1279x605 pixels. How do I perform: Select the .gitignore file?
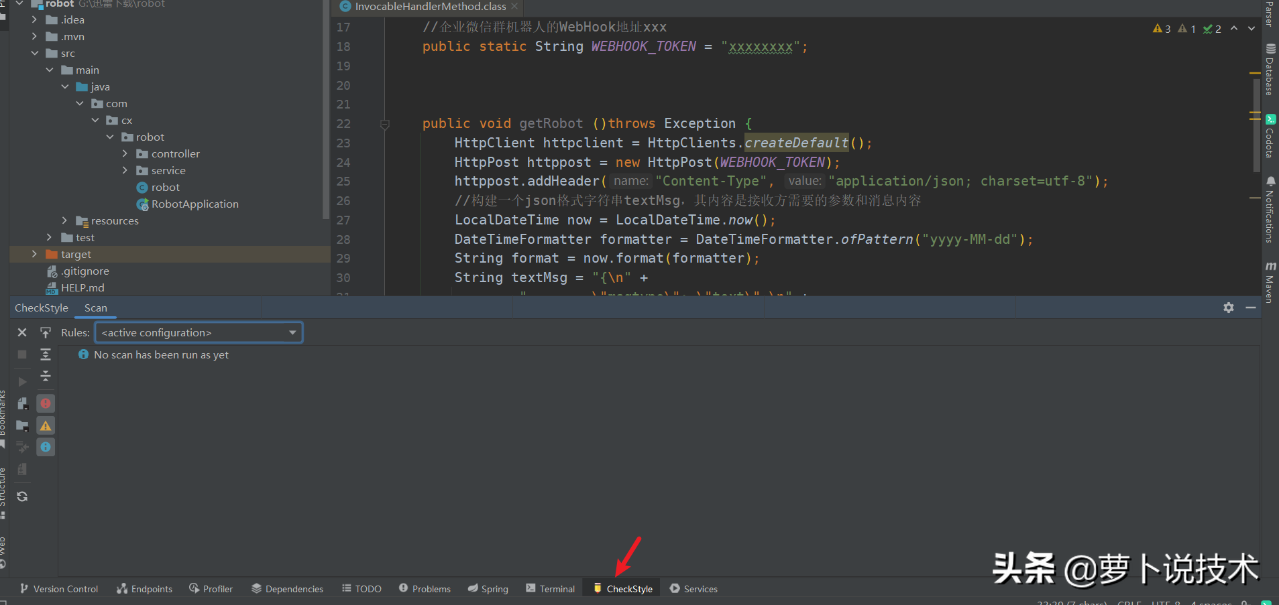click(78, 271)
